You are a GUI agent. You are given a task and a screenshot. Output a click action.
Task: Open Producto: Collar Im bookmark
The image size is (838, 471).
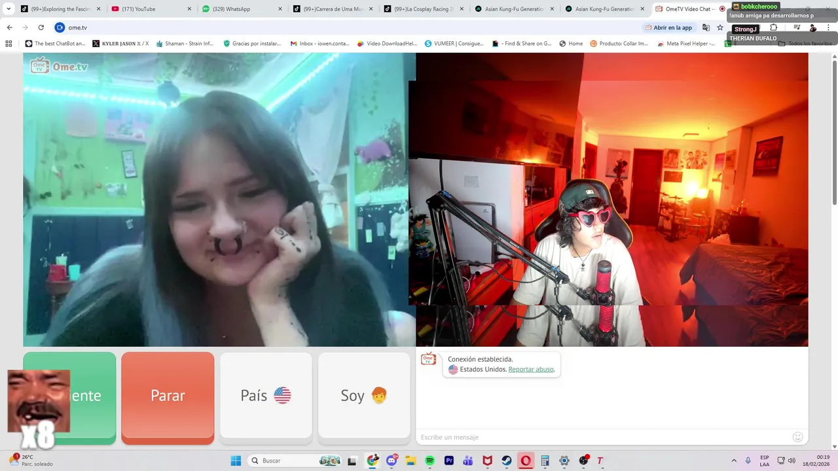(x=619, y=43)
